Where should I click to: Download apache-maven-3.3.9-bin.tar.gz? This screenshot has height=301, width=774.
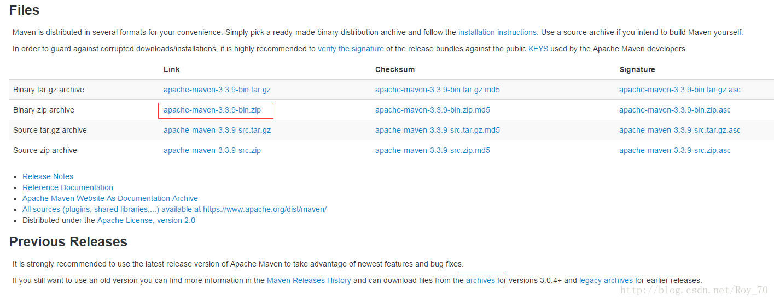217,90
